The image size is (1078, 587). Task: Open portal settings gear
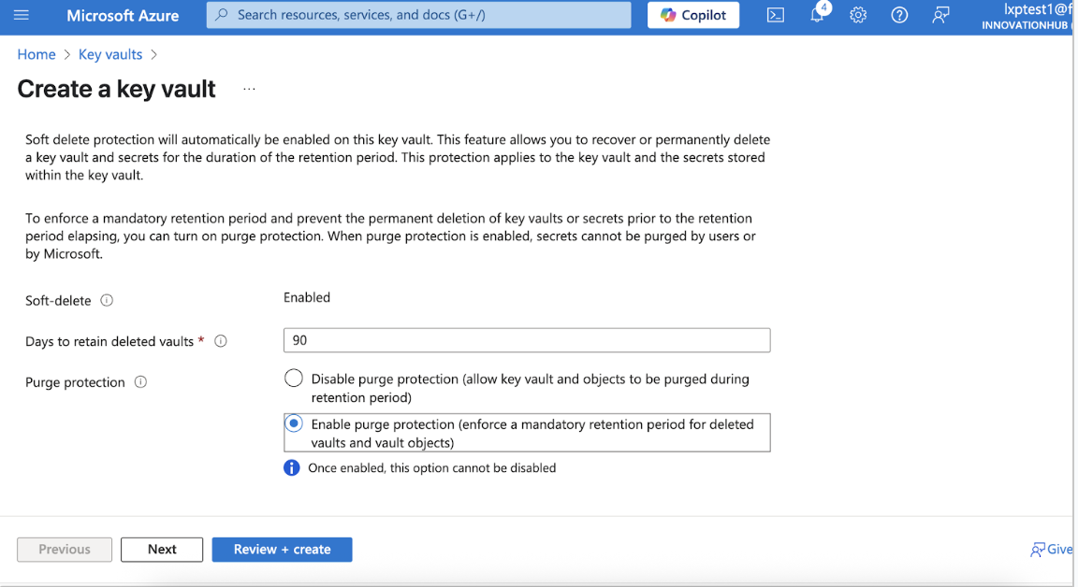pyautogui.click(x=857, y=15)
